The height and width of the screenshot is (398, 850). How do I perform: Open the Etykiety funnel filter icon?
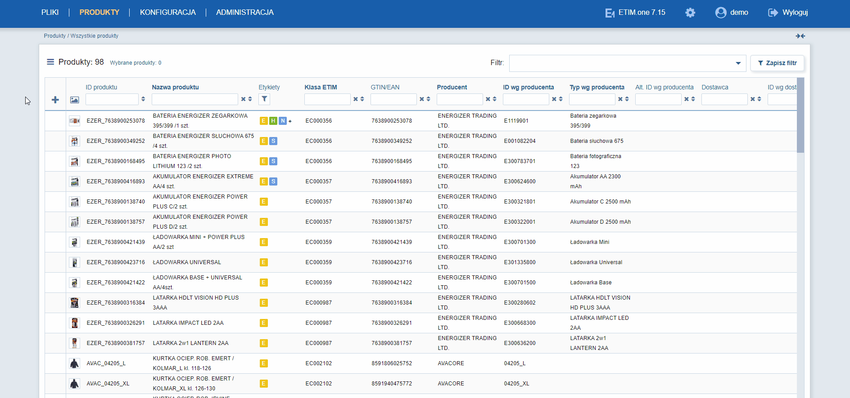tap(264, 99)
